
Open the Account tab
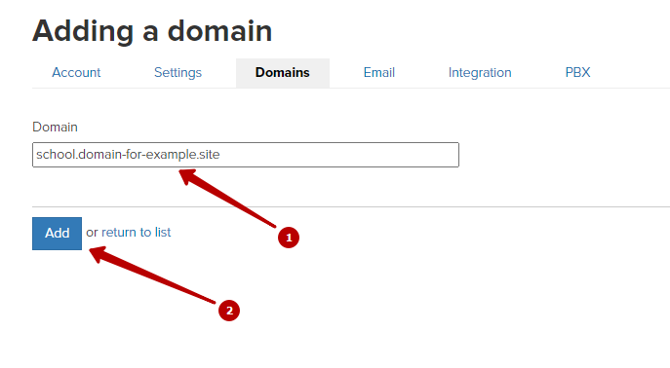76,73
